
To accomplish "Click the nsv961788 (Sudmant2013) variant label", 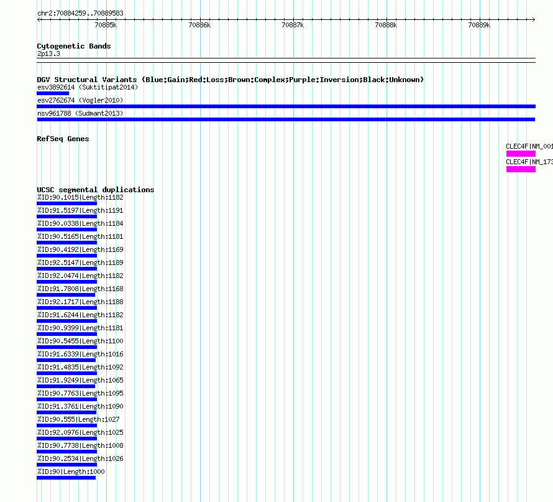I will [x=80, y=113].
